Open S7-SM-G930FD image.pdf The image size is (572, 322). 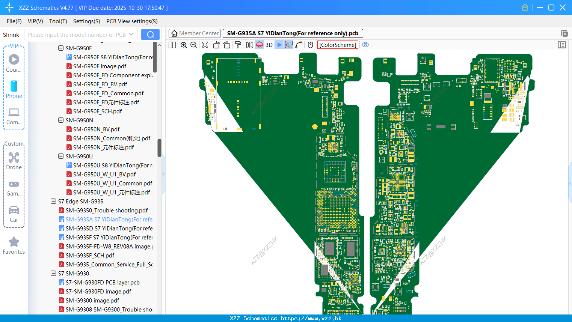click(x=98, y=291)
